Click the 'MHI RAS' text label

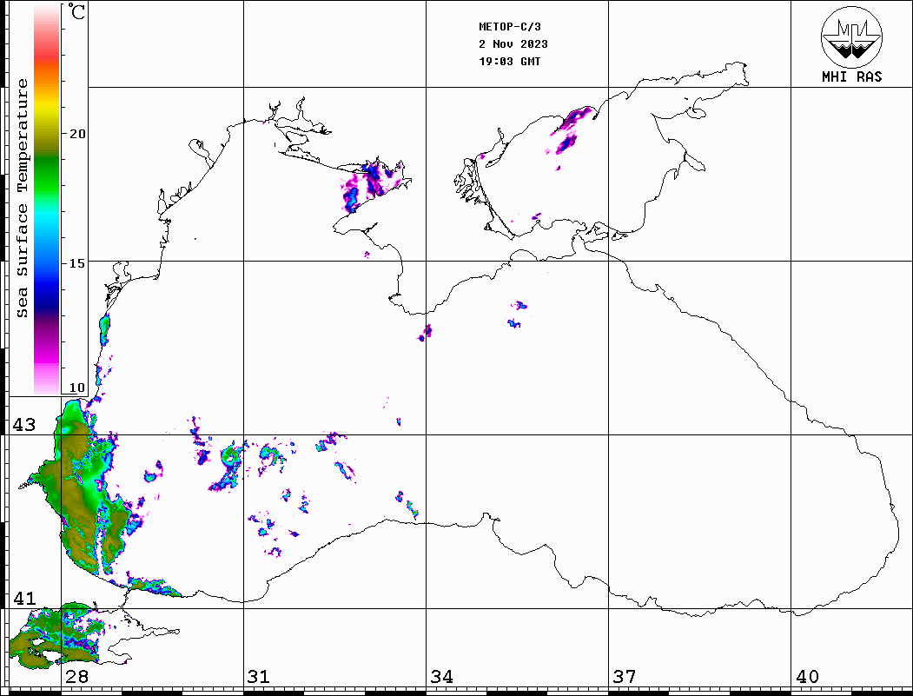852,76
